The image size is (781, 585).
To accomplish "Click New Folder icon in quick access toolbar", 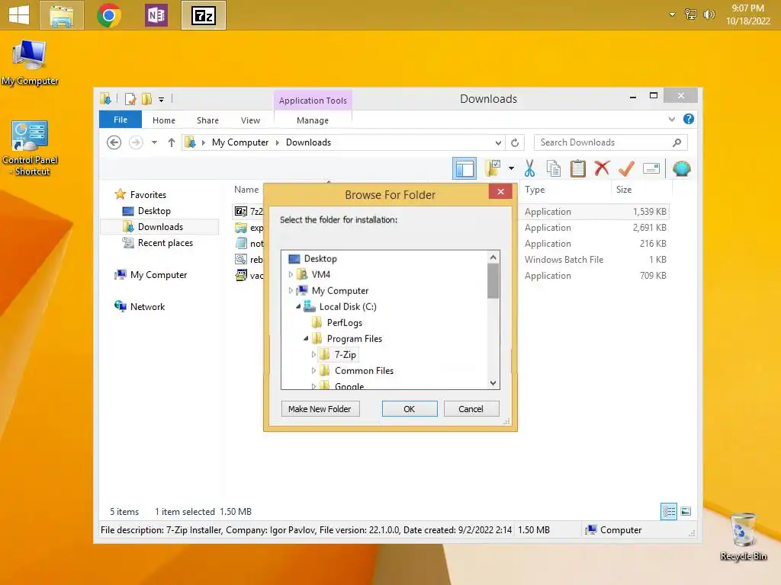I will (146, 98).
